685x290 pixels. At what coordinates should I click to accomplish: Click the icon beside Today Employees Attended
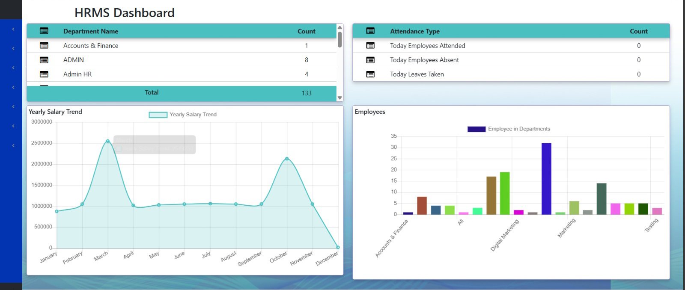[370, 45]
